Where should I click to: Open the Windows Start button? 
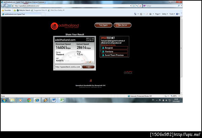point(4,100)
